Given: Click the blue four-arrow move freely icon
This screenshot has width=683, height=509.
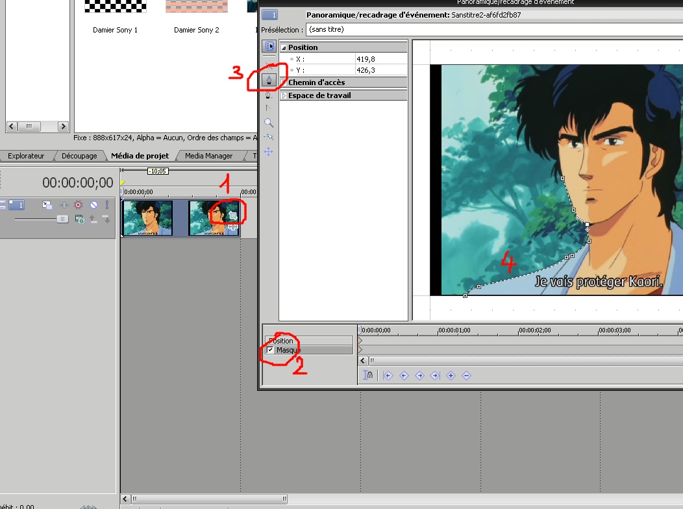Looking at the screenshot, I should point(268,151).
